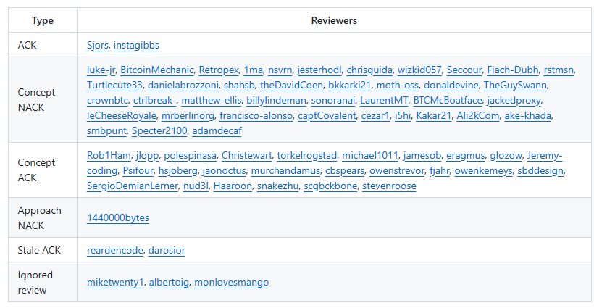Viewport: 594px width, 308px height.
Task: Select the wizkid057 link
Action: [x=419, y=70]
